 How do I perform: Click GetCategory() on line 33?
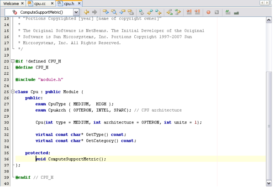pos(102,141)
